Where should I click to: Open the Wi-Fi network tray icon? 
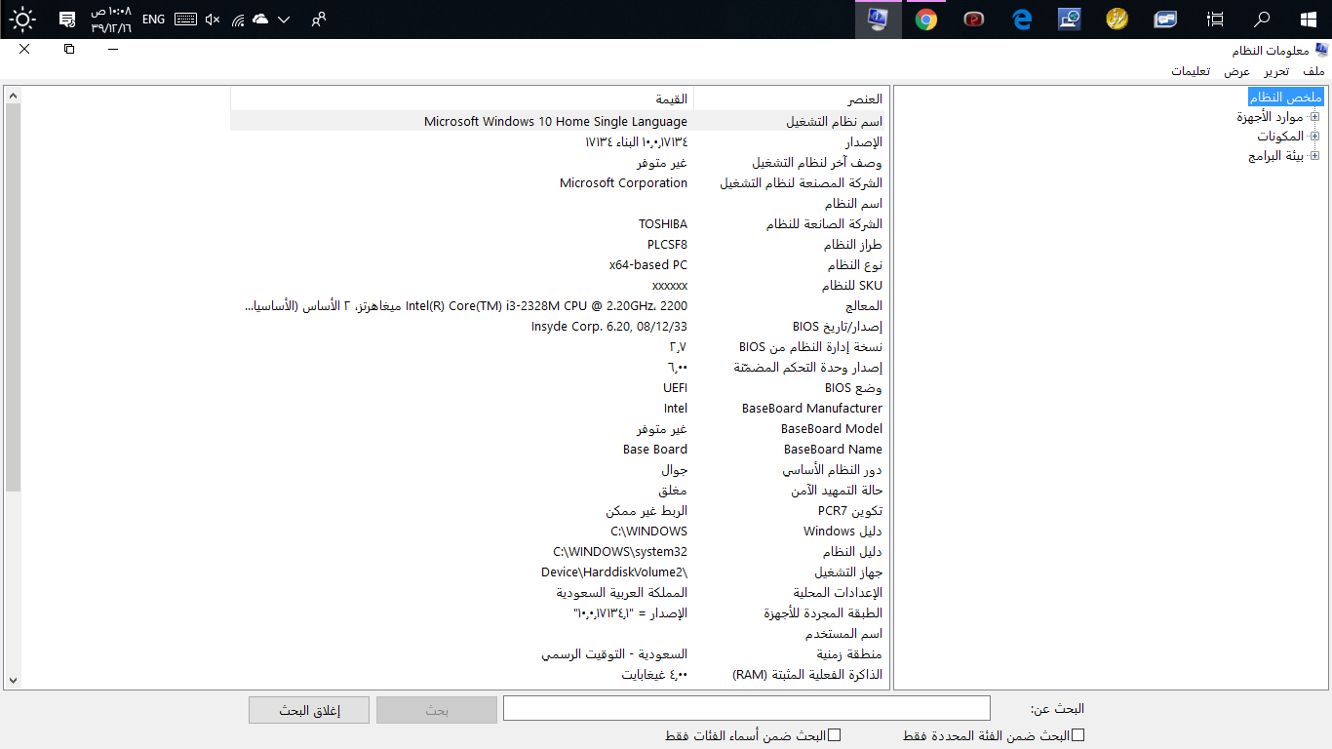pos(237,19)
